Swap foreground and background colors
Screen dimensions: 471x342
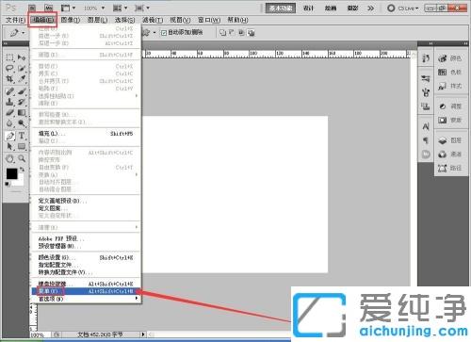point(22,170)
